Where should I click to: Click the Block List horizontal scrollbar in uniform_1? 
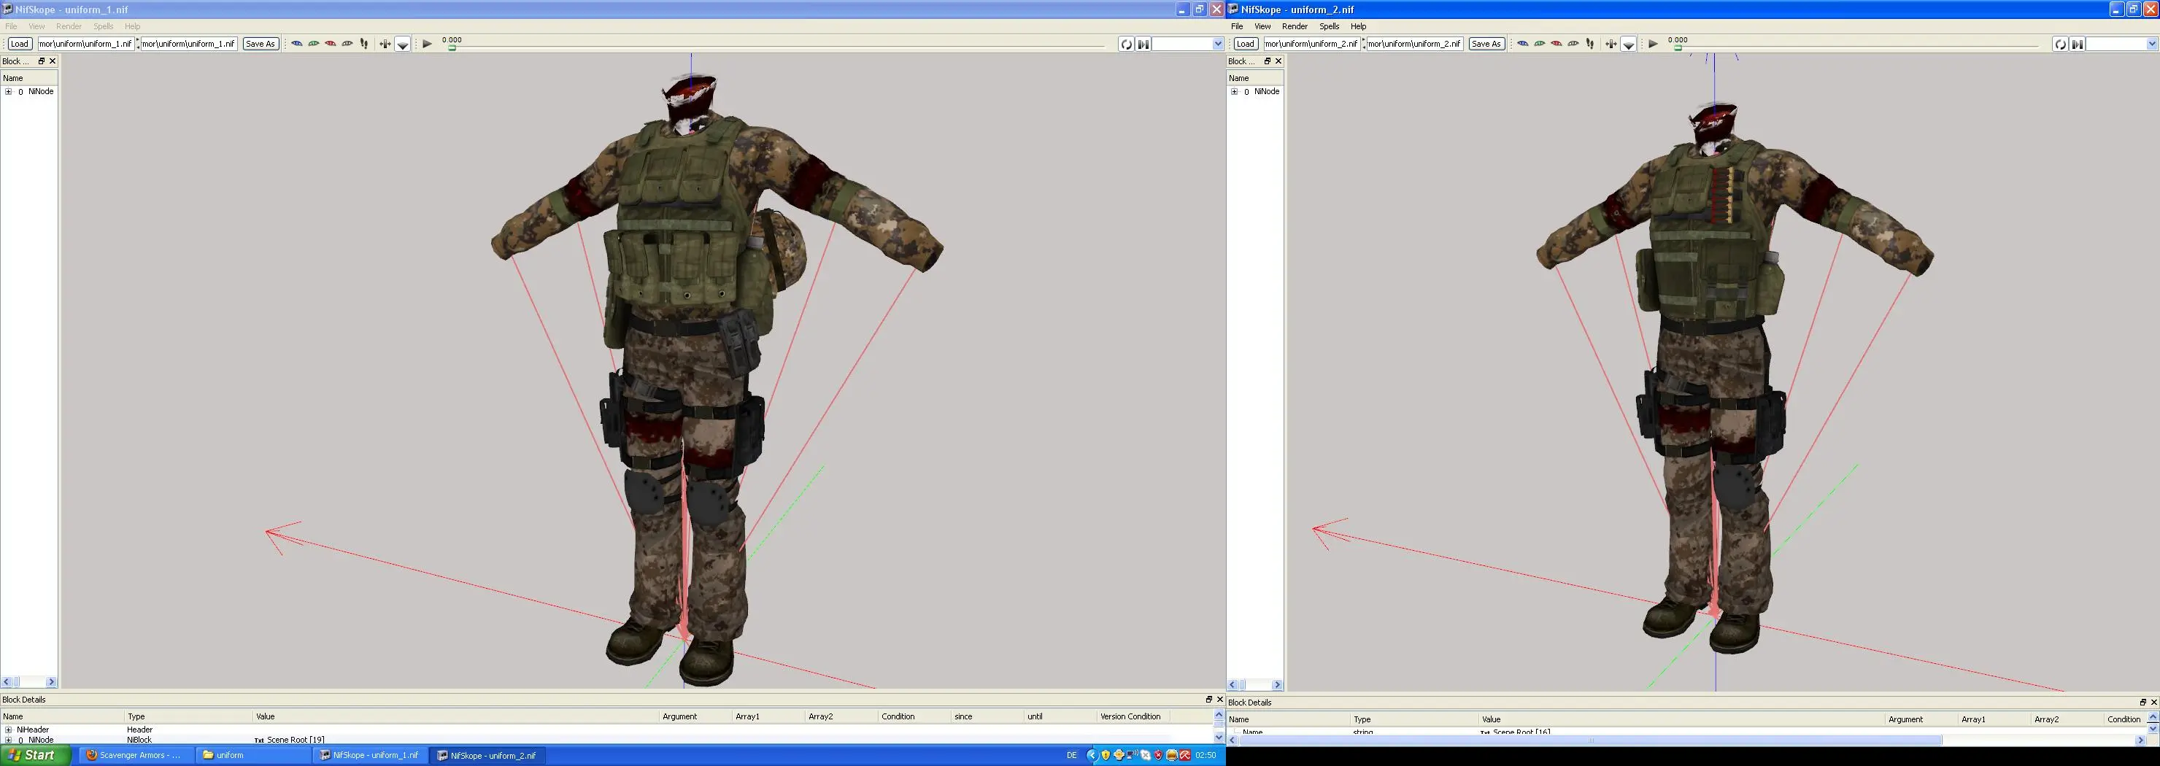(x=28, y=682)
